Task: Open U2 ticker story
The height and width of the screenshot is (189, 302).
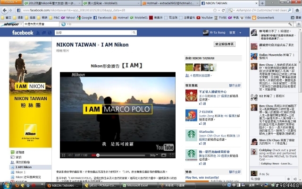Action: 274,97
